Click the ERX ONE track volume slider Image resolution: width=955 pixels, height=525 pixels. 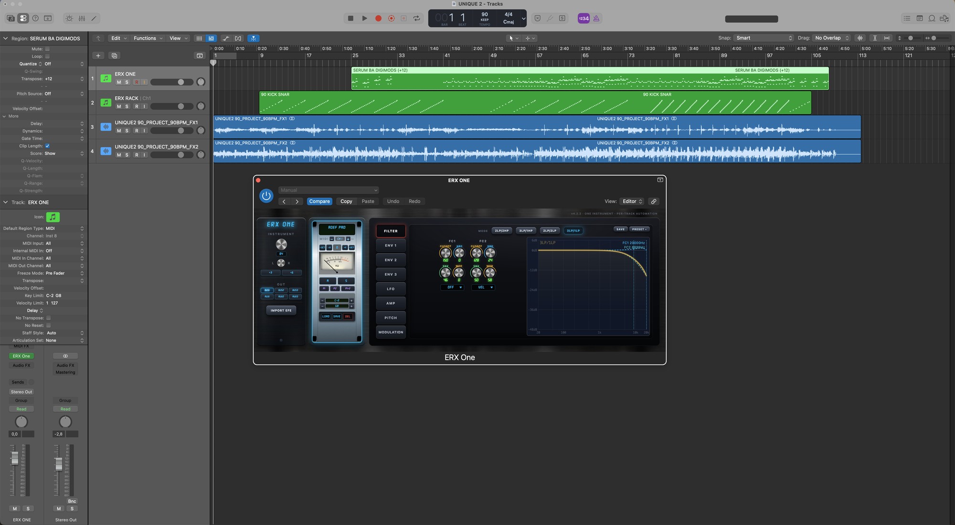tap(171, 82)
